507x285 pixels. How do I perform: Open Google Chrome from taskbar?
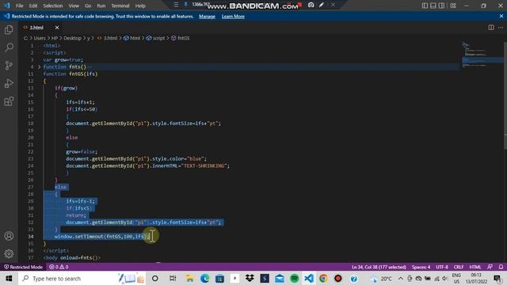[x=323, y=278]
